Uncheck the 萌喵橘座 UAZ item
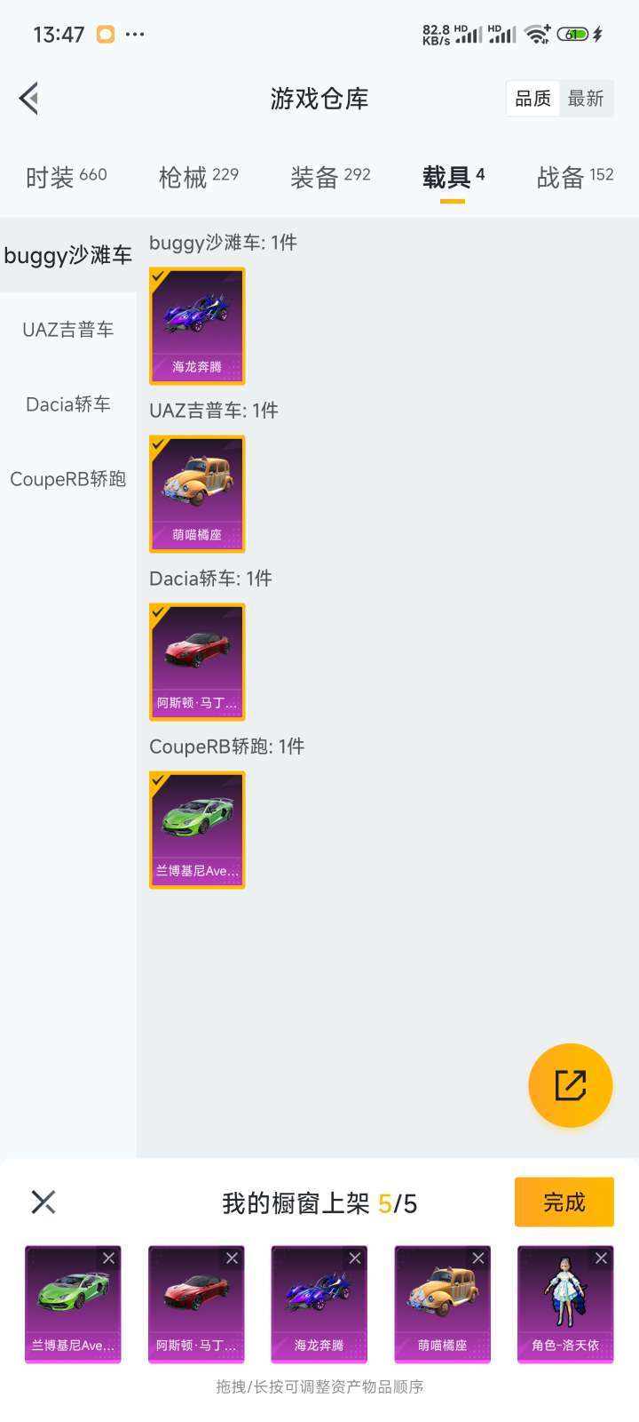 (197, 494)
